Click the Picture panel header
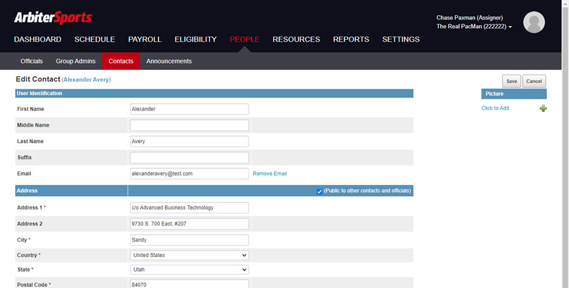Screen dimensions: 569x288 pyautogui.click(x=514, y=94)
